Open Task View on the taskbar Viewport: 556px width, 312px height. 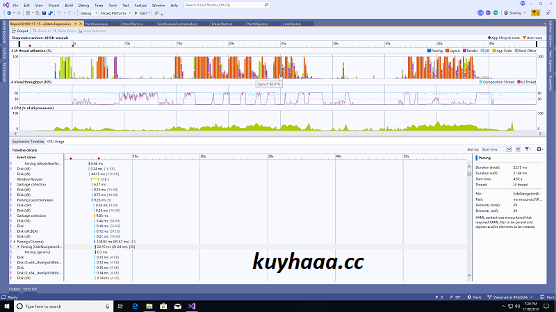120,306
